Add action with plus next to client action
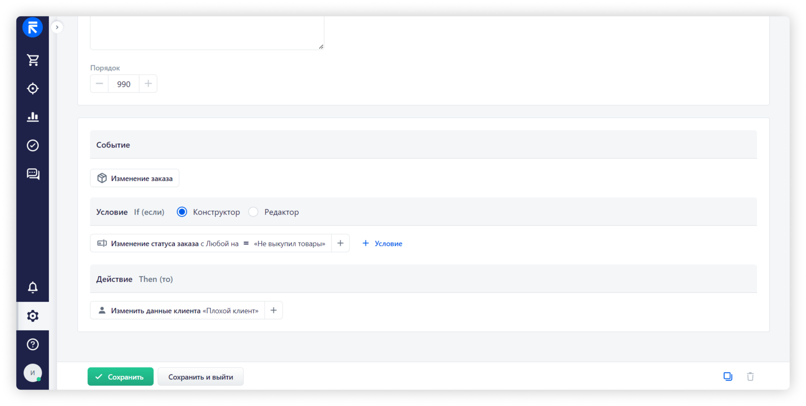This screenshot has height=406, width=806. pos(273,311)
